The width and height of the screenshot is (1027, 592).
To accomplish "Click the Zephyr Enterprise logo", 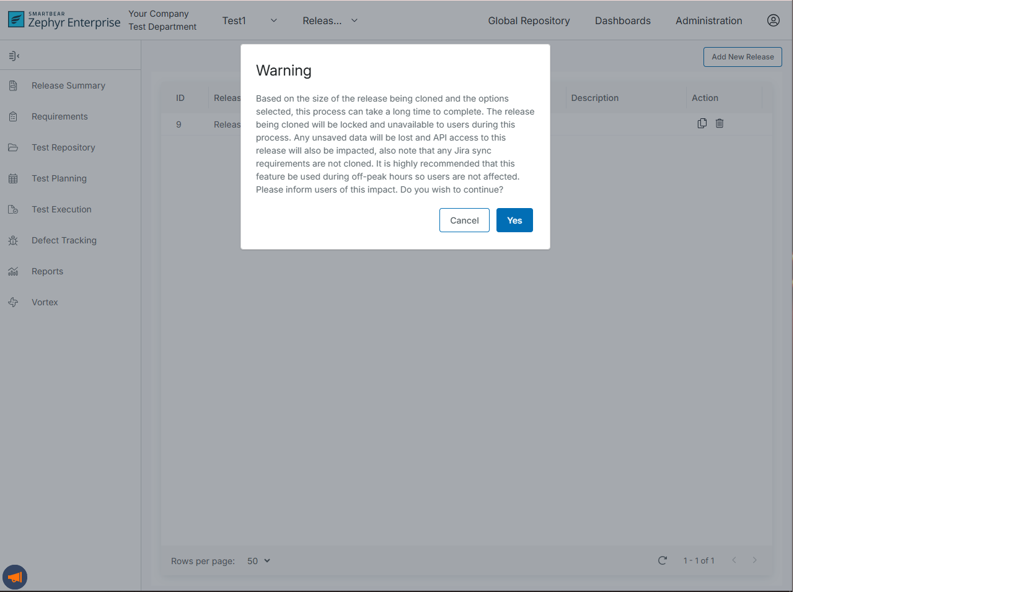I will pyautogui.click(x=64, y=20).
